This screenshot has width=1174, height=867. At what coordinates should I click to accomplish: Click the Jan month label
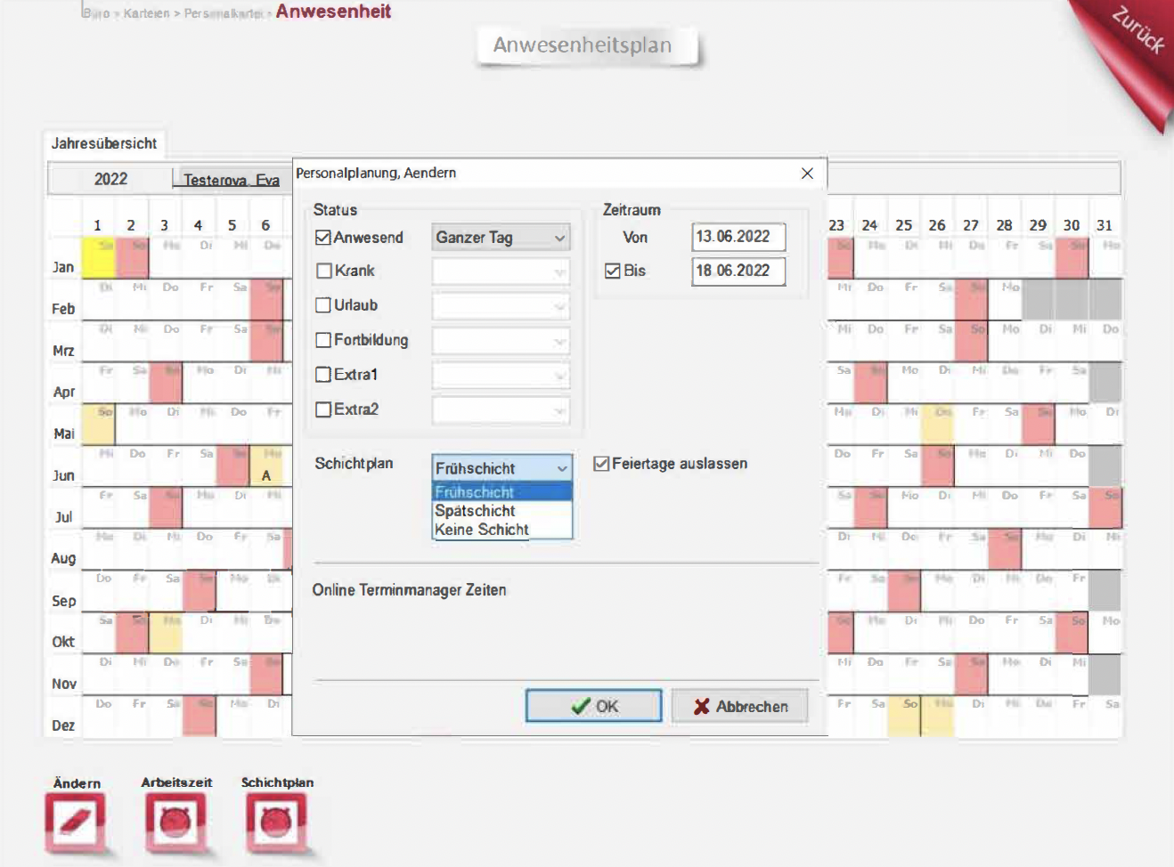coord(63,267)
